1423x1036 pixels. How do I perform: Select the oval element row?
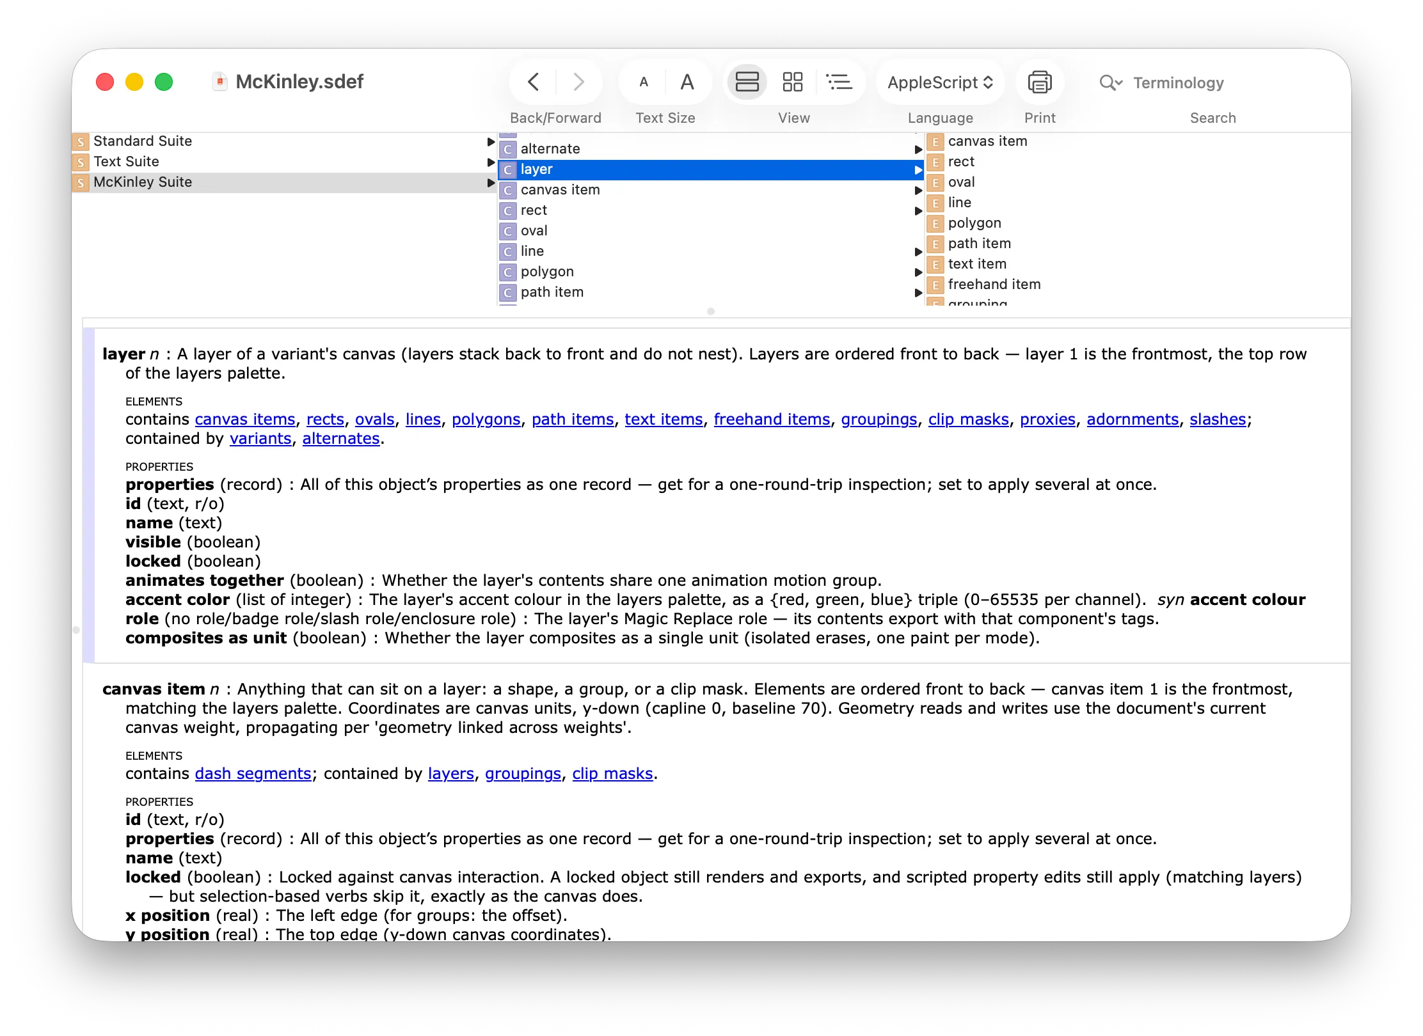pos(1138,182)
